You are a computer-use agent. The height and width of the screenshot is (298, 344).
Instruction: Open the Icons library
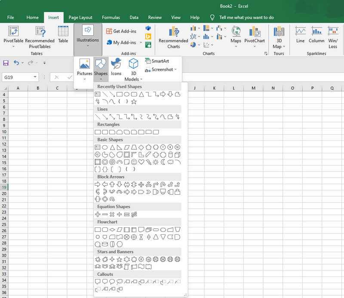coord(116,67)
